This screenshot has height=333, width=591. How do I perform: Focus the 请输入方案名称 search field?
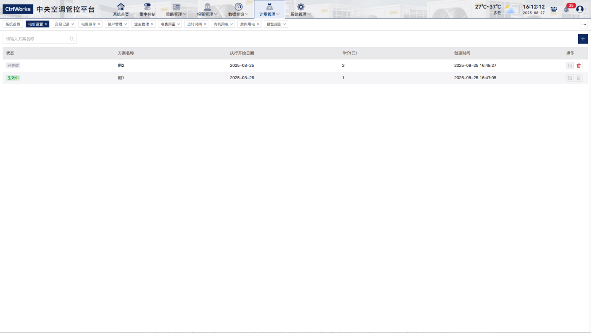[x=36, y=39]
